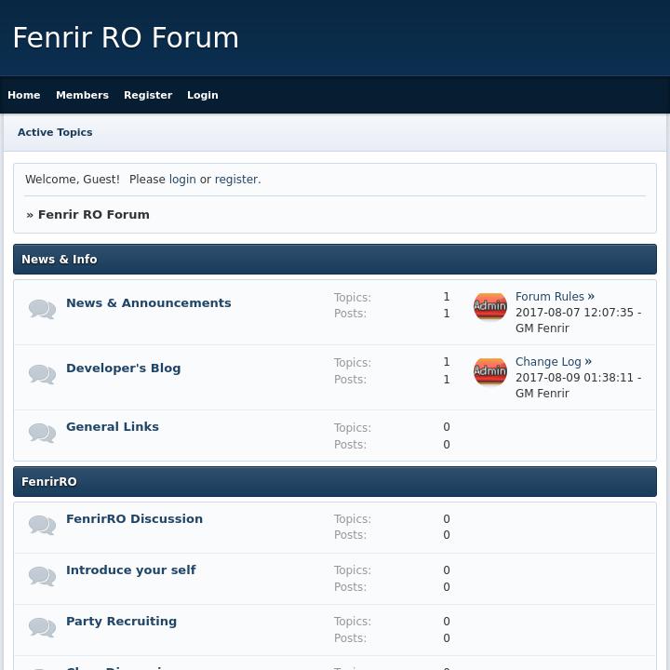Open the Forum Rules latest post
670x670 pixels.
[x=550, y=297]
